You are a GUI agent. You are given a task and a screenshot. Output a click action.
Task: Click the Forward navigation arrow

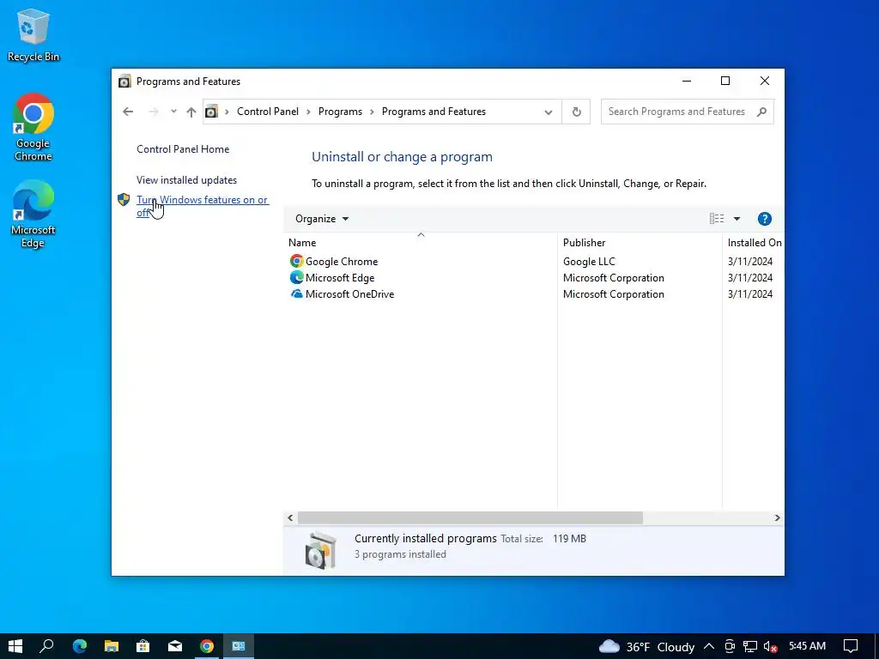coord(153,112)
